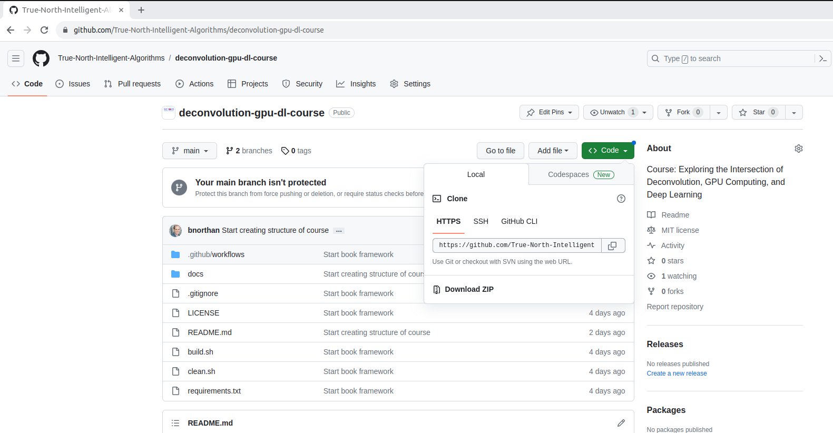
Task: Click Report repository
Action: coord(675,307)
